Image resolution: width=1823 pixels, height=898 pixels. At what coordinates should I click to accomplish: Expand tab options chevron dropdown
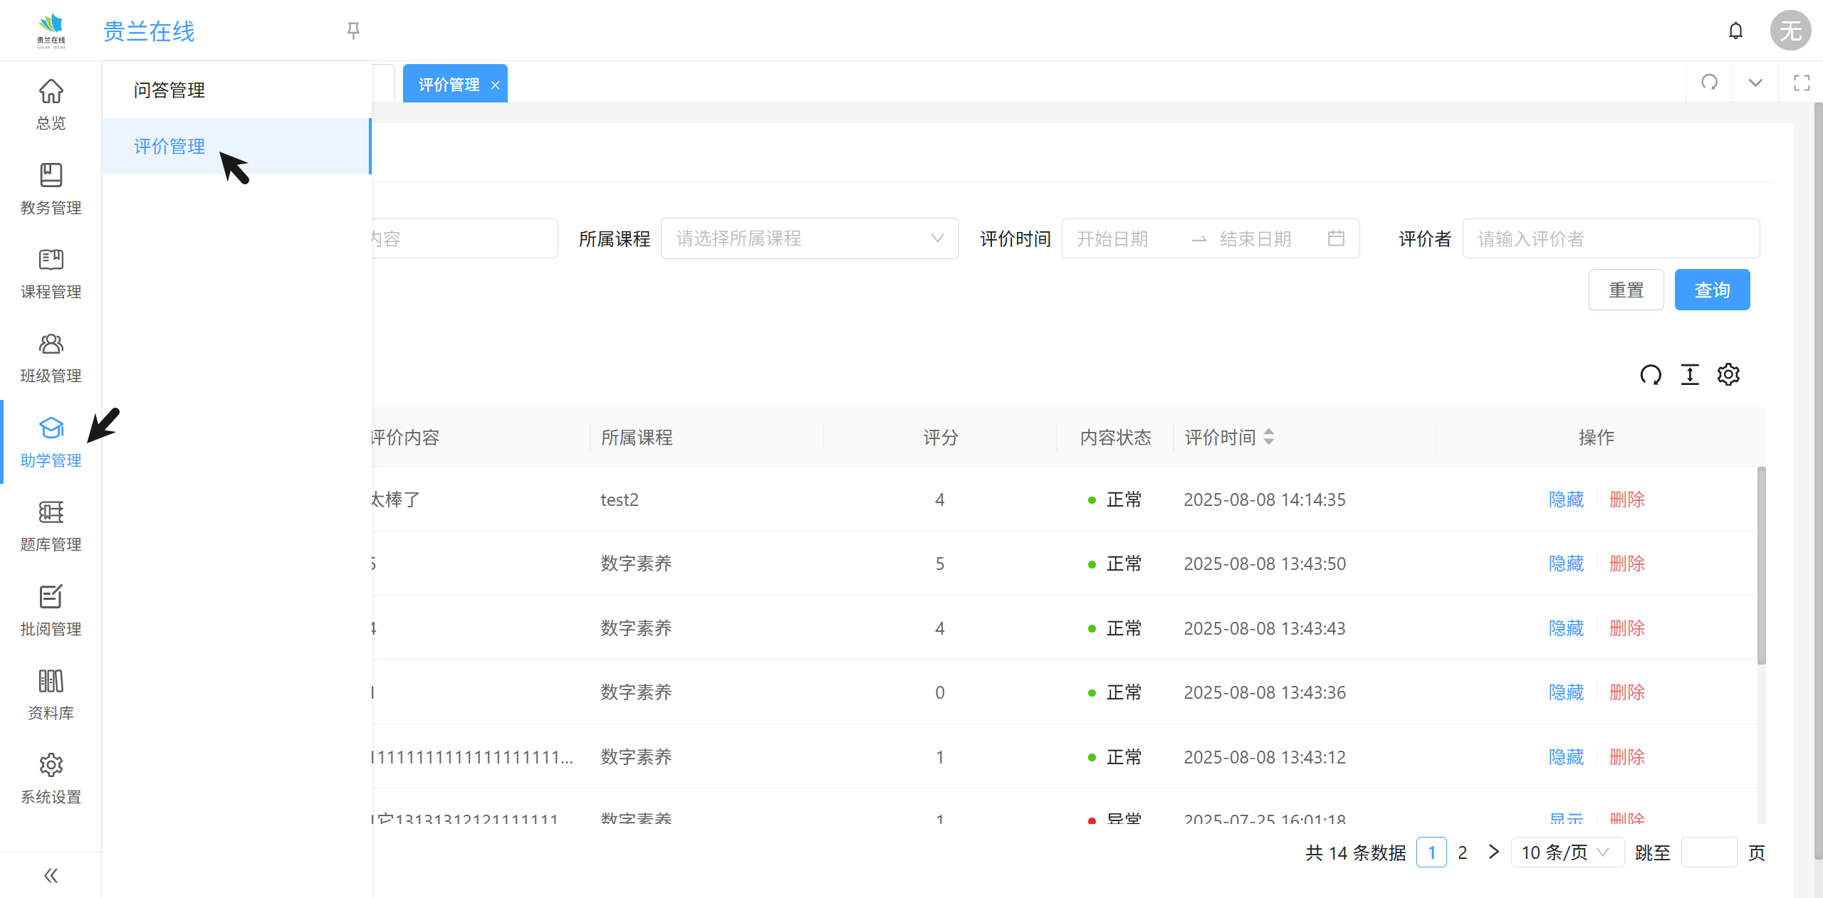1755,83
